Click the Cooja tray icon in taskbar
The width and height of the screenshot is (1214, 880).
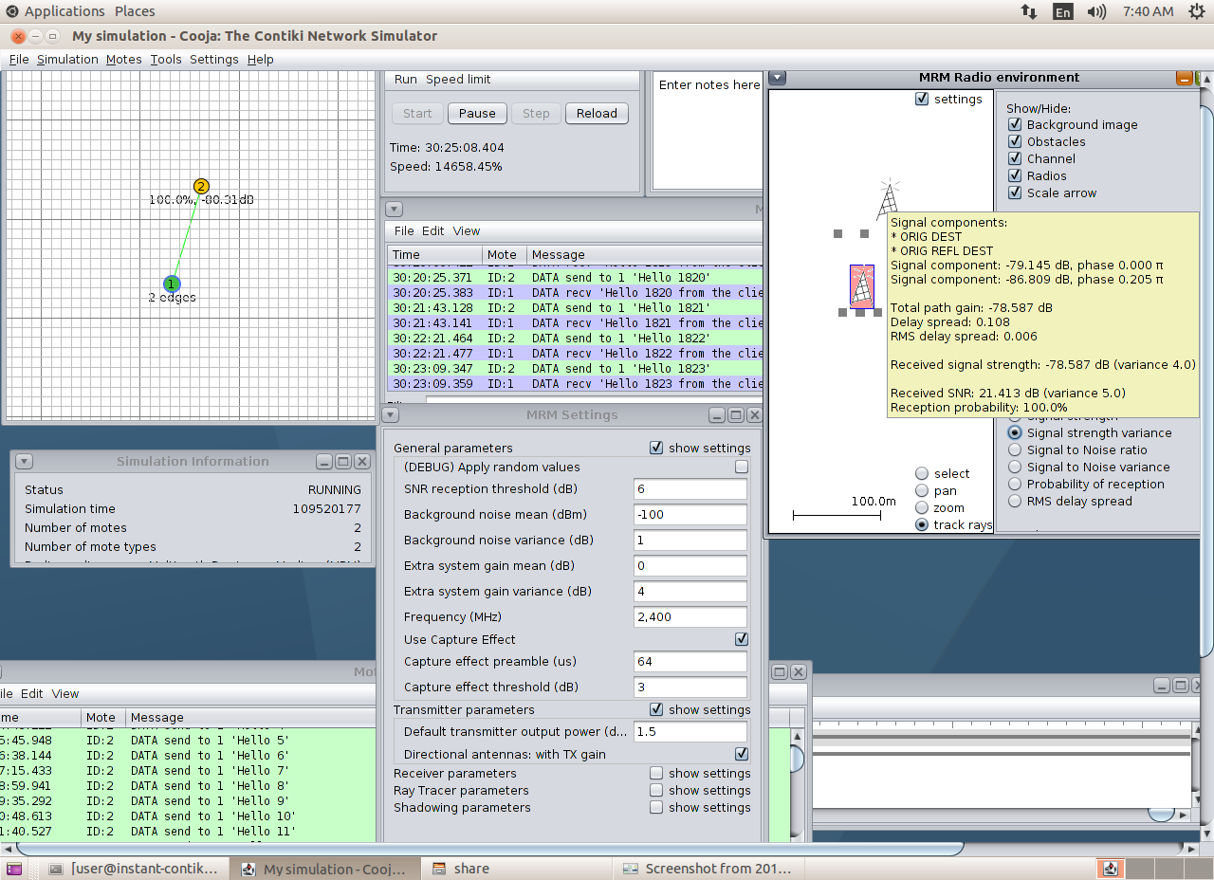(x=1111, y=868)
